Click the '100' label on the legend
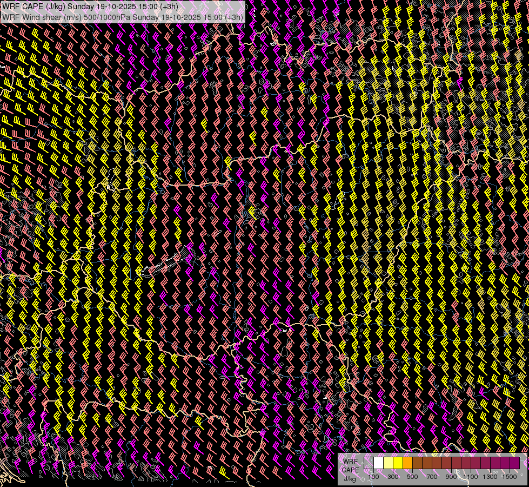Image resolution: width=529 pixels, height=487 pixels. tap(373, 476)
